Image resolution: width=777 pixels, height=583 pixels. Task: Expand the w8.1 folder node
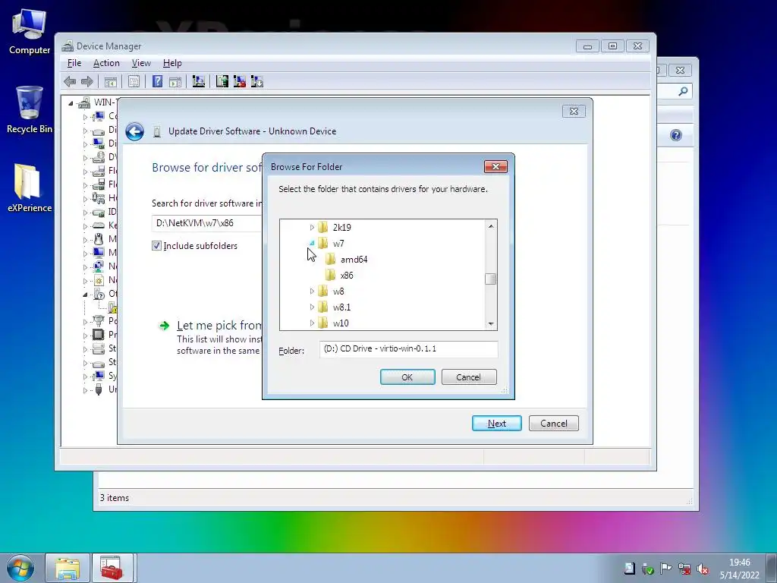[x=312, y=307]
